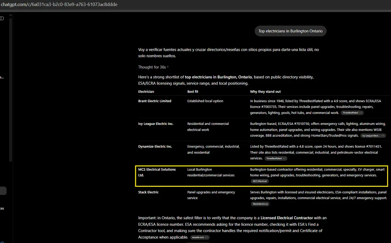Open the esasafe.com source chip
The image size is (391, 243).
[x=200, y=237]
